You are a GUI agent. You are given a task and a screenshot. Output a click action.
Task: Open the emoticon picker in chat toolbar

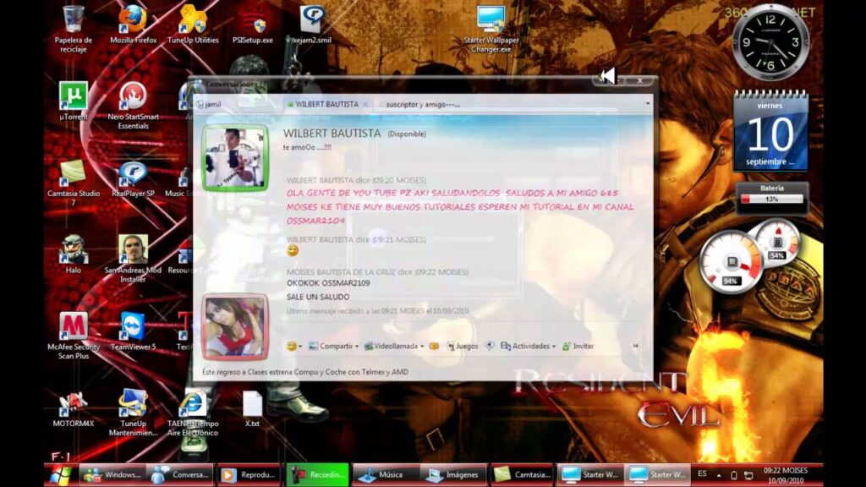point(293,346)
